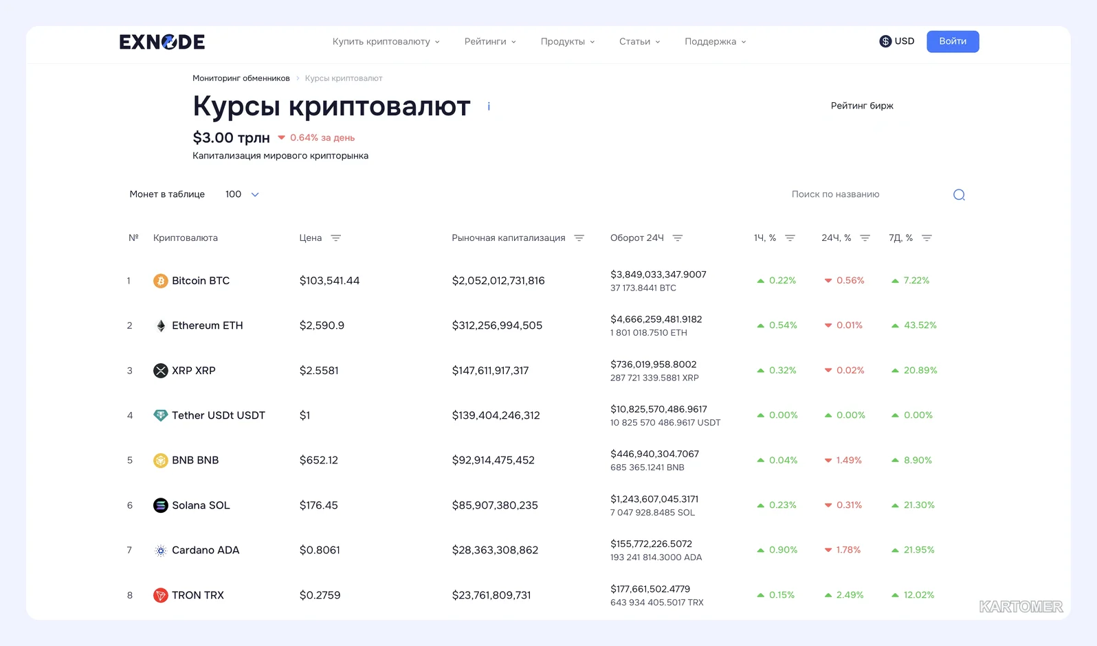The image size is (1097, 646).
Task: Open the Купить криптовалюту menu
Action: click(x=386, y=42)
